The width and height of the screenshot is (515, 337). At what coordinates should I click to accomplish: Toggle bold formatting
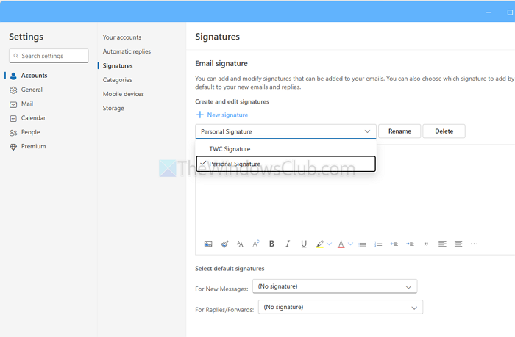tap(271, 244)
